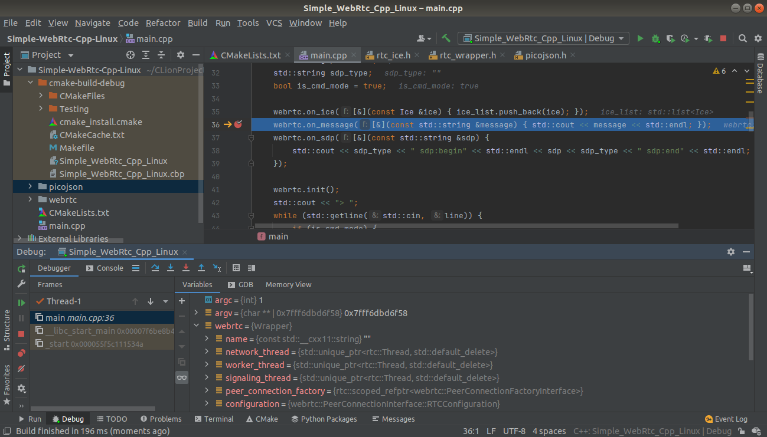This screenshot has width=767, height=437.
Task: Open Project panel options gear
Action: (x=181, y=55)
